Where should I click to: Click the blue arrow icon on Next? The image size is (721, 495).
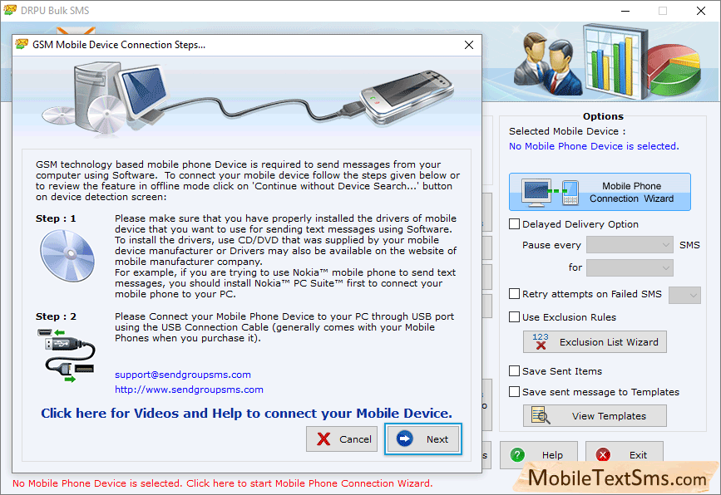point(405,439)
